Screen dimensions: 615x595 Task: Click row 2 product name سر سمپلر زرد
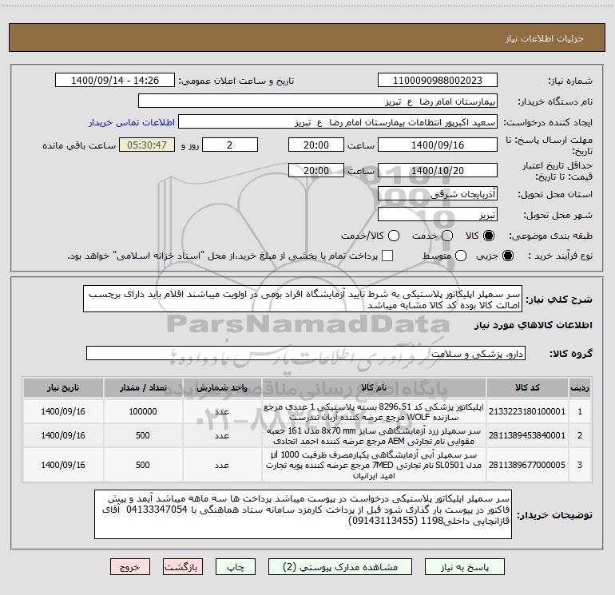coord(374,436)
